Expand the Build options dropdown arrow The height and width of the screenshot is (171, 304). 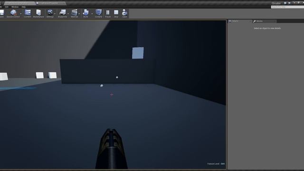click(x=92, y=14)
